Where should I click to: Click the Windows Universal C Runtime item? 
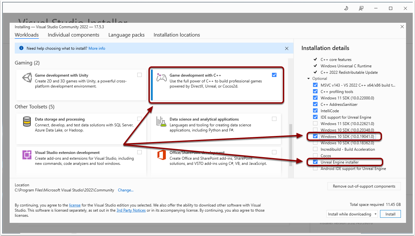346,66
